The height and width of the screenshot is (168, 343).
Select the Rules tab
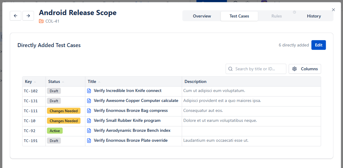(x=277, y=16)
